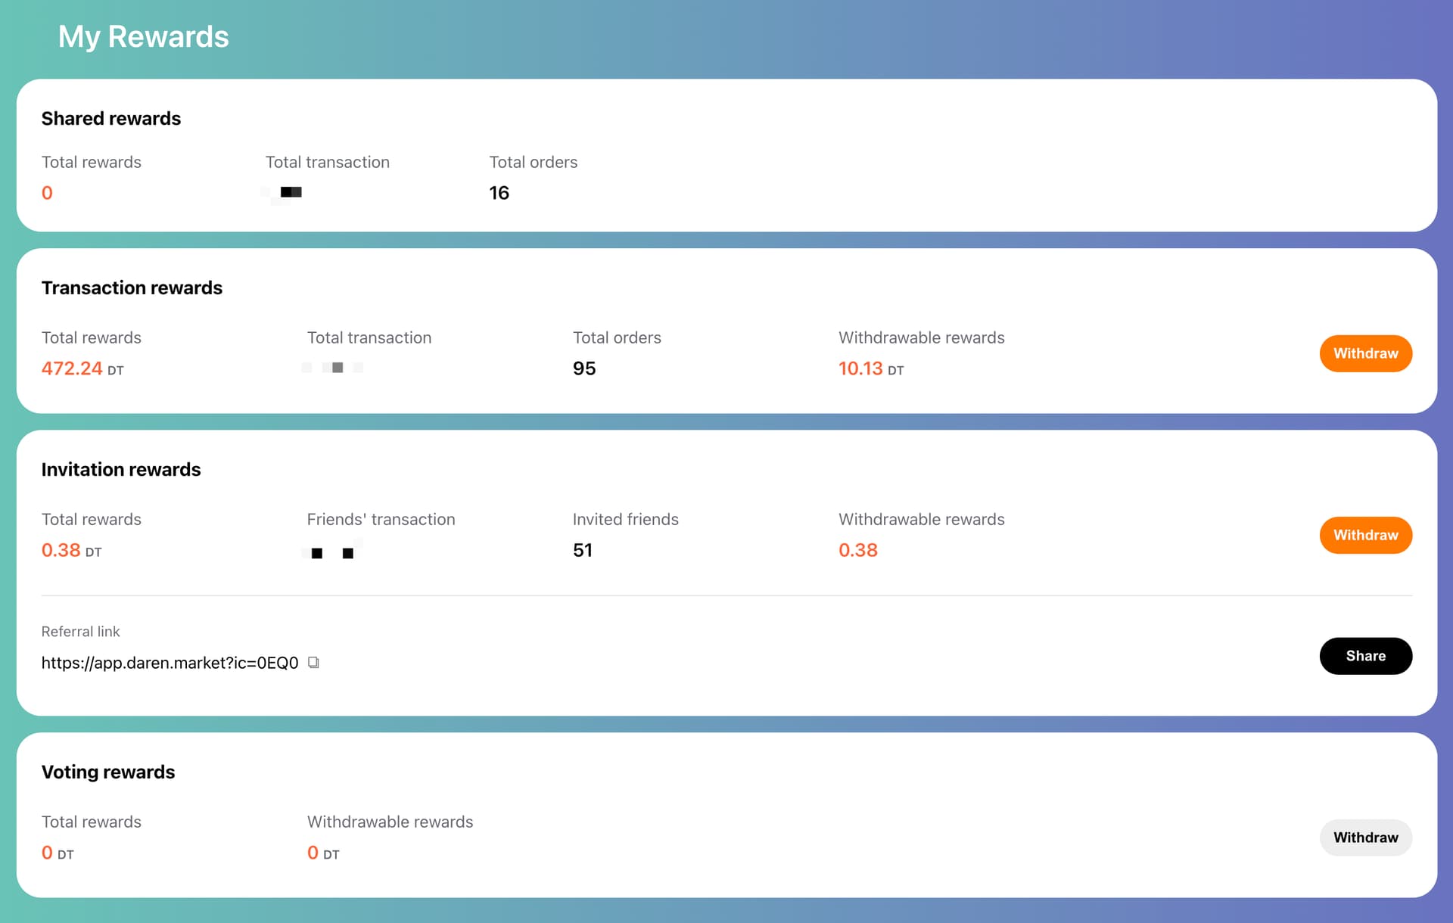Click the Referral link label

tap(80, 632)
